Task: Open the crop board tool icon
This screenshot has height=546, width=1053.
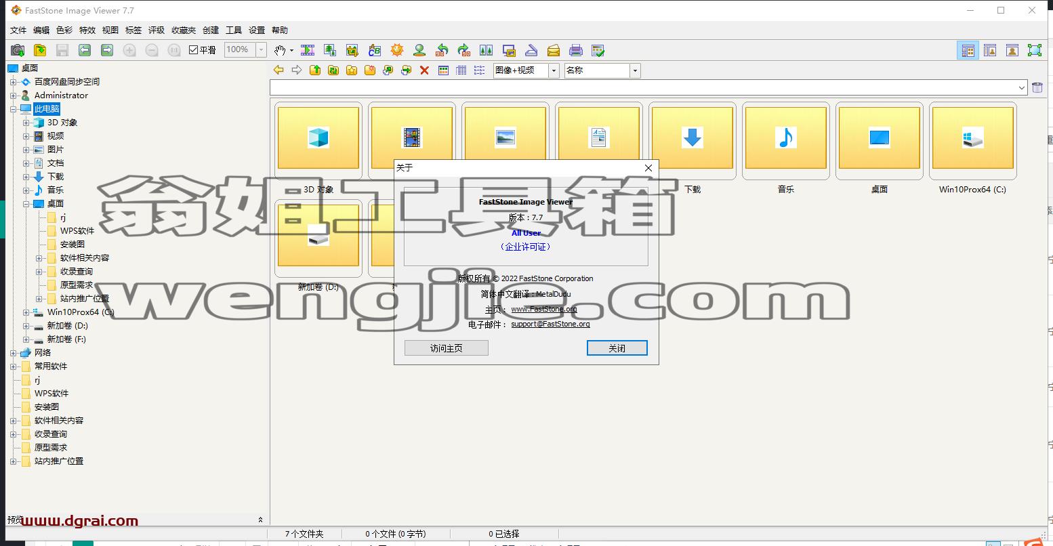Action: click(x=352, y=50)
